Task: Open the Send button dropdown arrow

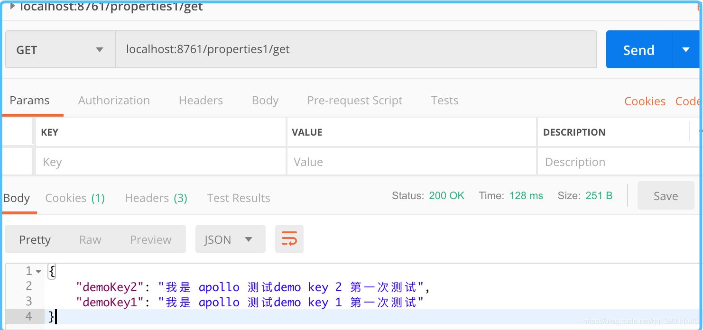Action: (685, 50)
